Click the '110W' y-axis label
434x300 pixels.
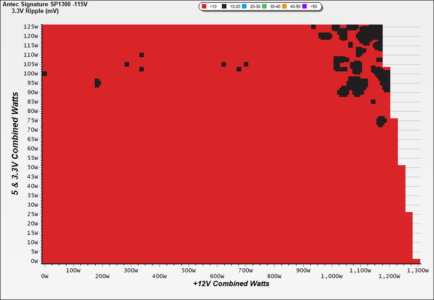click(x=31, y=55)
